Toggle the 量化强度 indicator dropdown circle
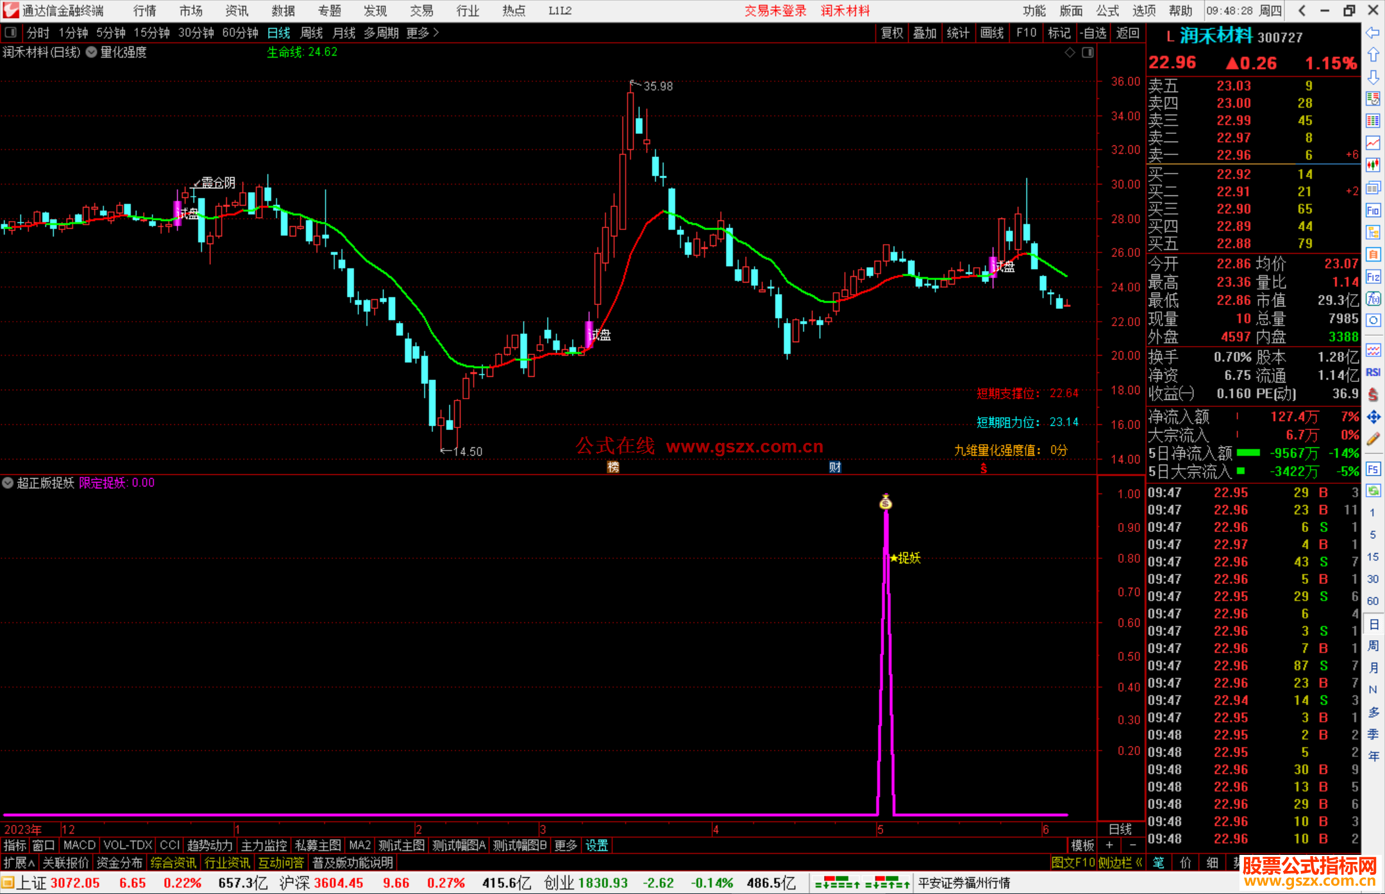Screen dimensions: 1385x894 point(92,53)
